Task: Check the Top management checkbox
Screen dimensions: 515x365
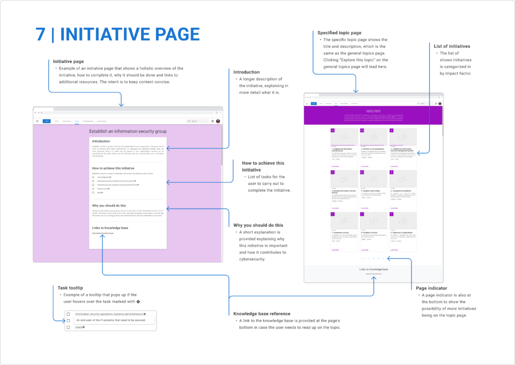Action: (x=93, y=177)
